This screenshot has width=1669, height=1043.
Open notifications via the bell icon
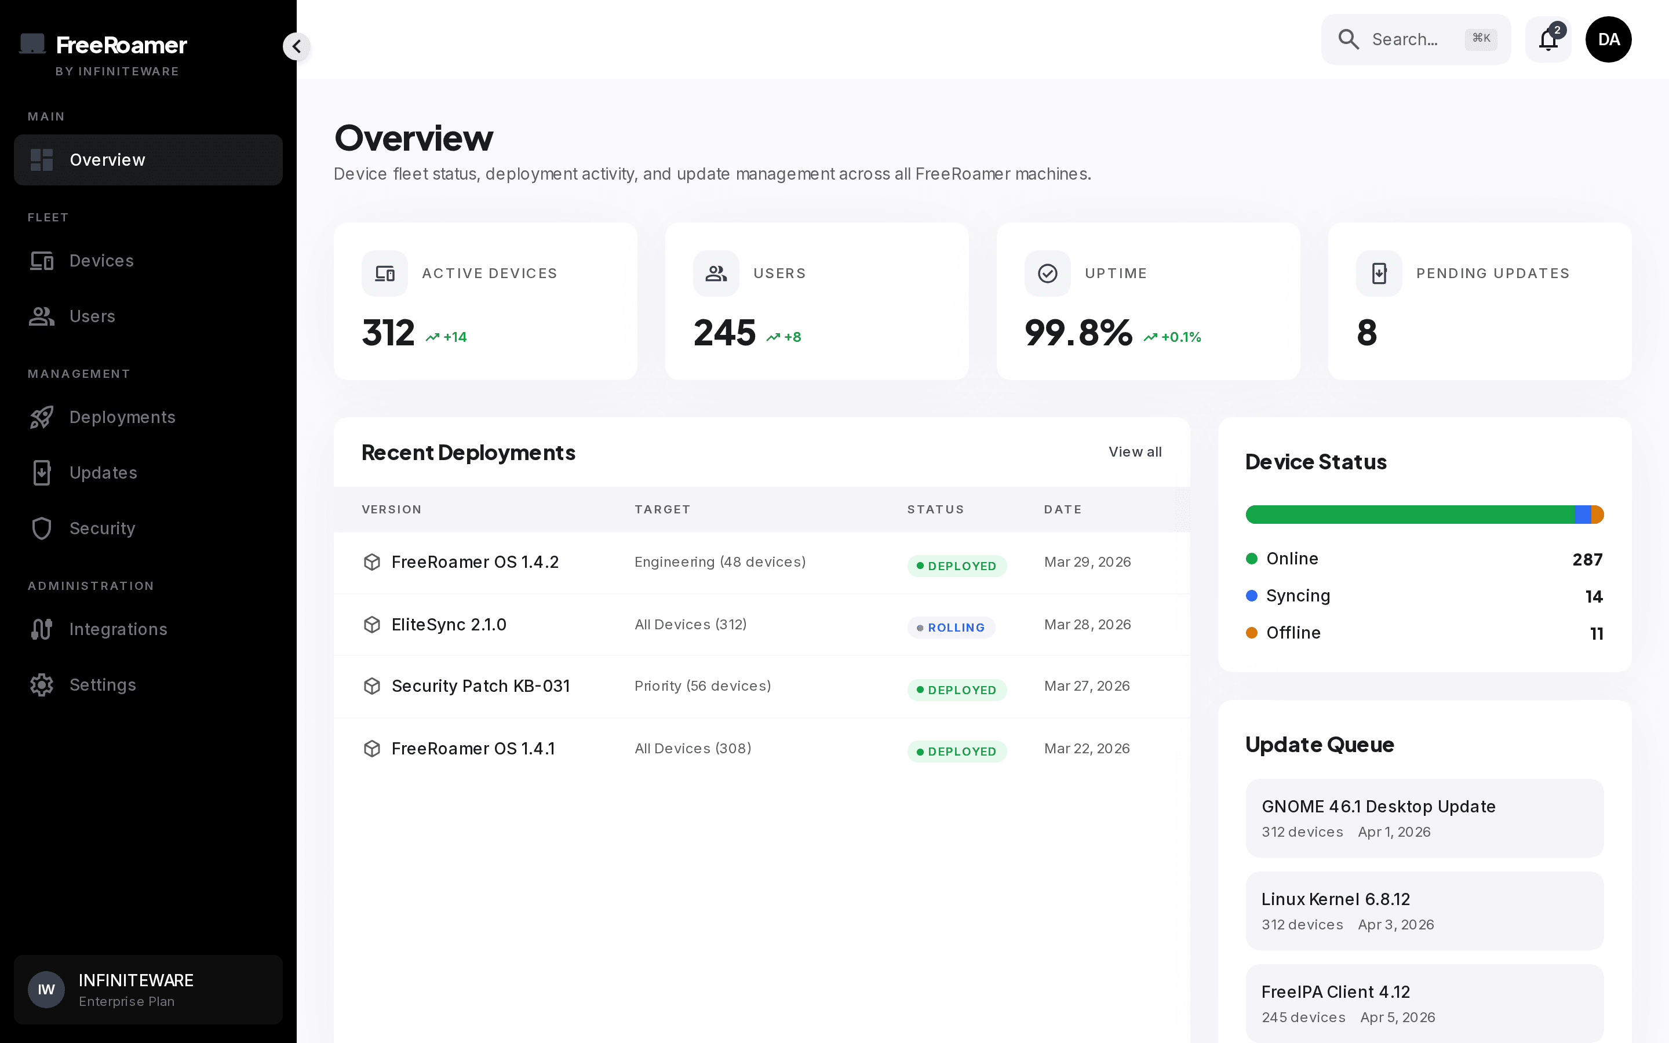click(1548, 39)
